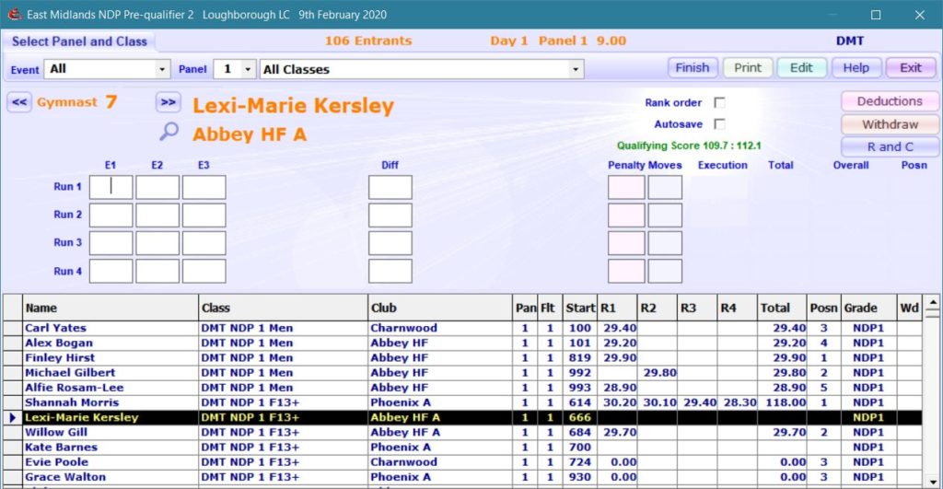Select the Kate Barnes row

tap(463, 448)
